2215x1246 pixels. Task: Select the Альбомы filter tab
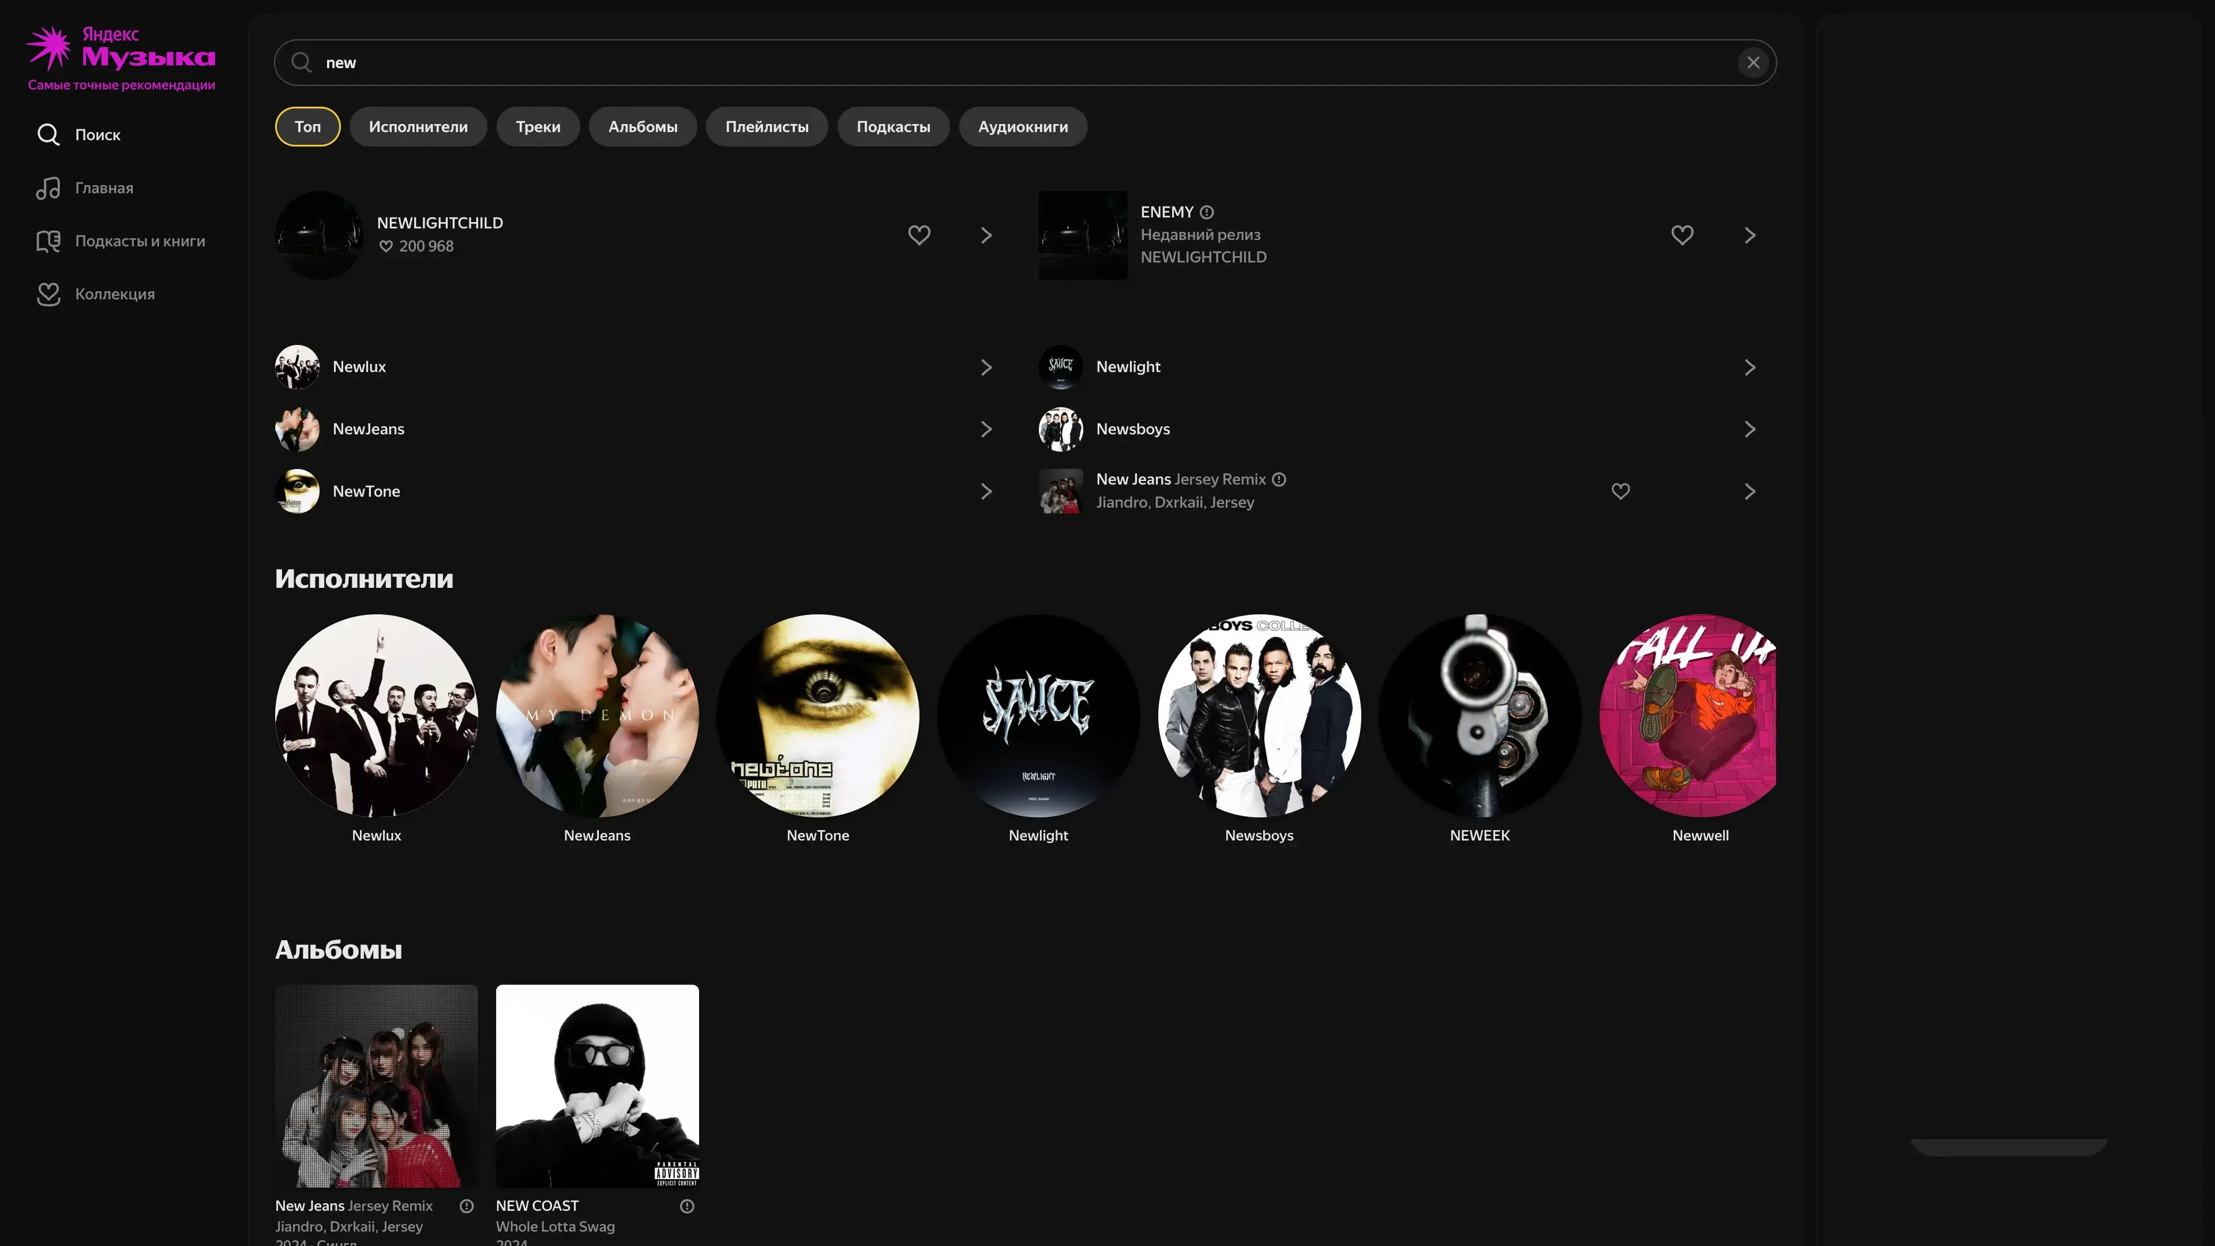coord(643,127)
